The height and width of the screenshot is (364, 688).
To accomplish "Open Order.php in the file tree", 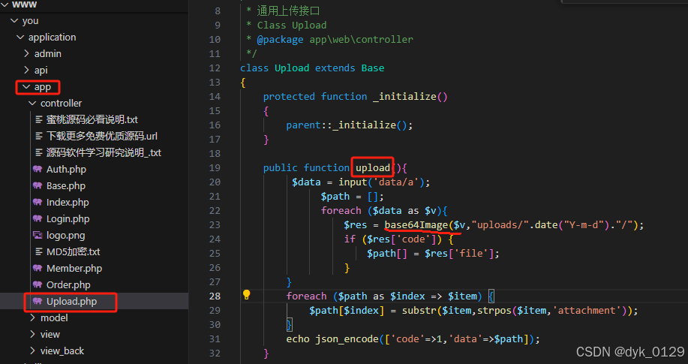I will coord(68,284).
